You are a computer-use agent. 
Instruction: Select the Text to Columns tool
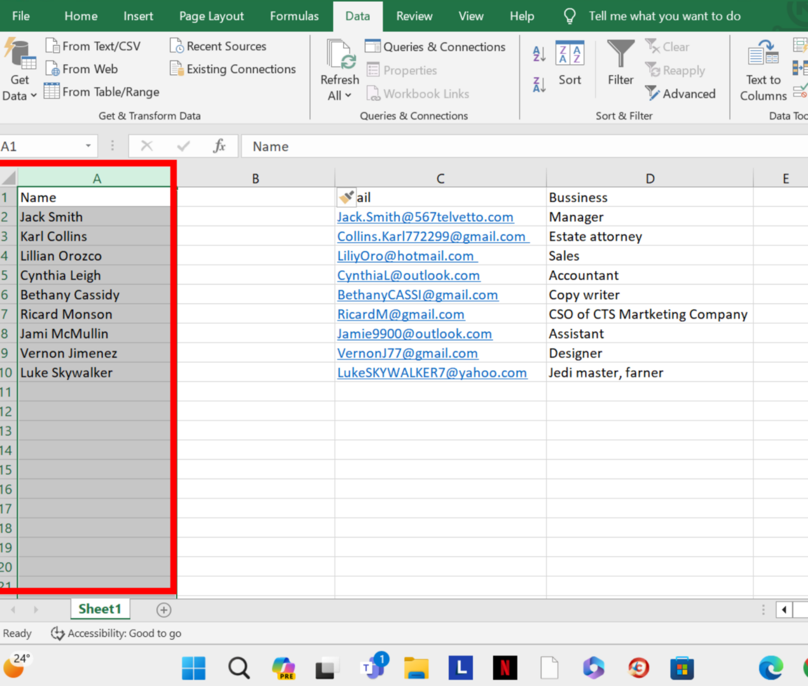pos(762,70)
